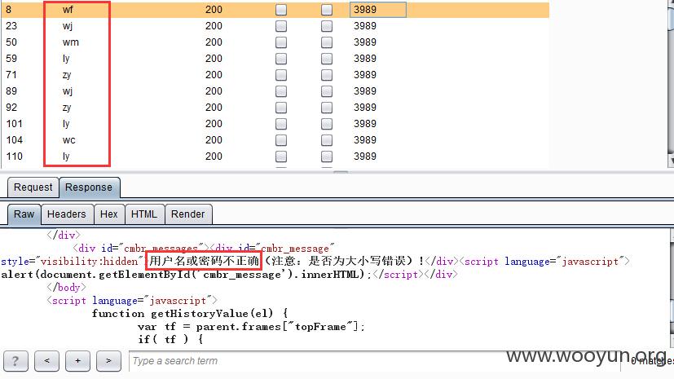Select payload 'wj' in request 89 row
This screenshot has height=379, width=674.
click(68, 91)
